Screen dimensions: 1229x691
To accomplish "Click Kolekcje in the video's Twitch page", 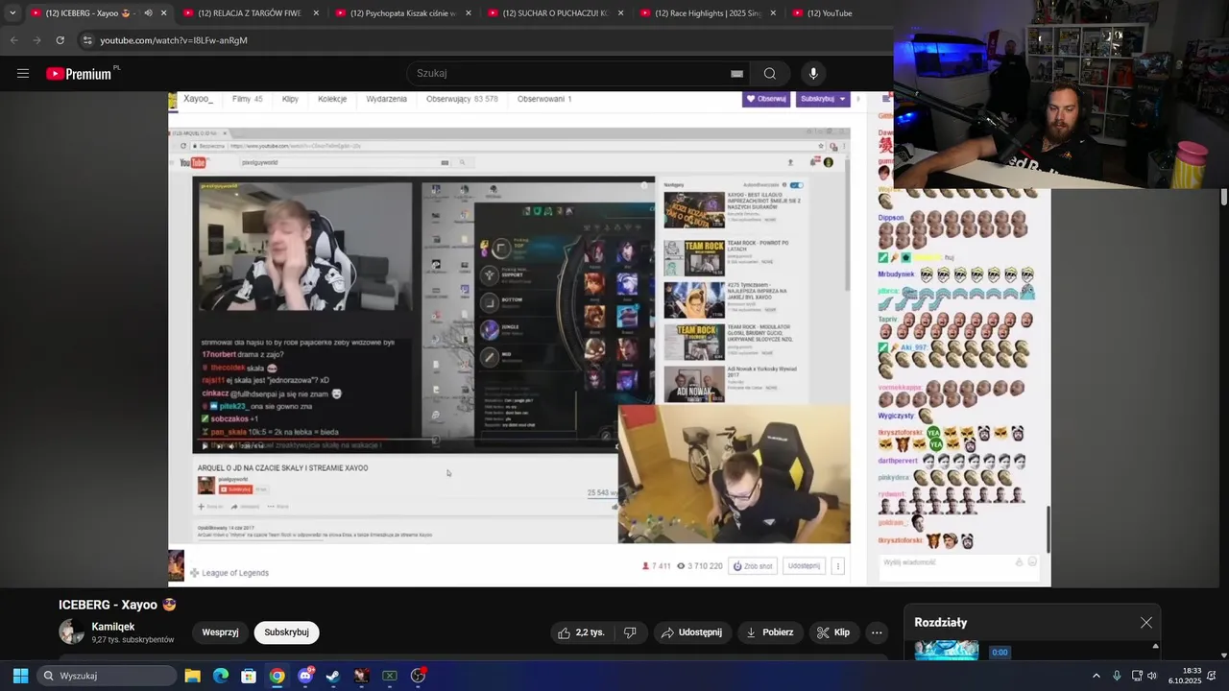I will pyautogui.click(x=332, y=99).
